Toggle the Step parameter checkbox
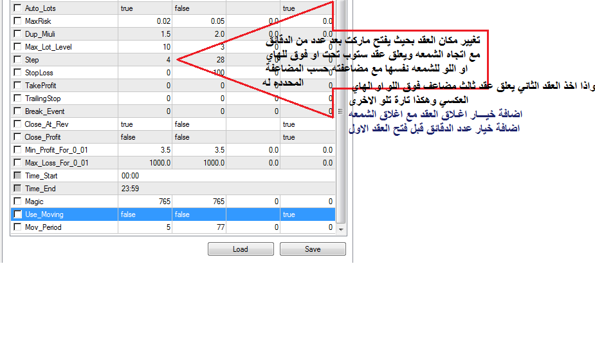Image resolution: width=595 pixels, height=360 pixels. point(17,60)
